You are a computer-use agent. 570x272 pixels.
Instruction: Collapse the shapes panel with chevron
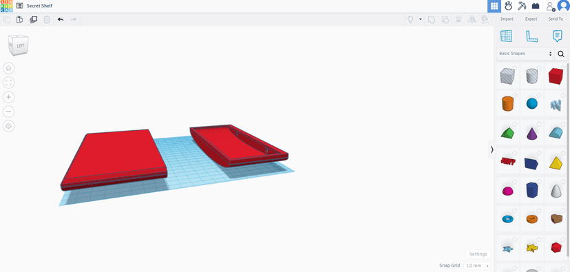coord(492,149)
